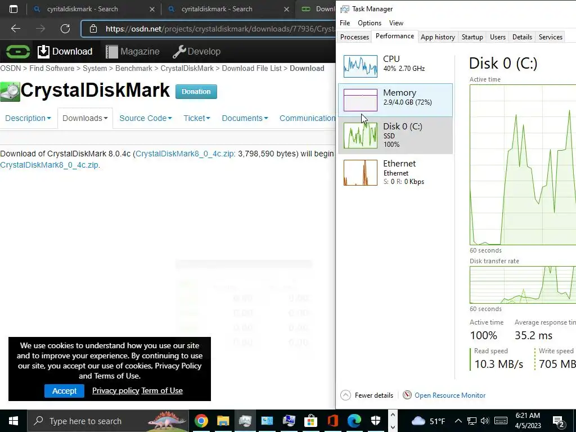The image size is (576, 432).
Task: Click the Benchmark breadcrumb link
Action: tap(134, 68)
